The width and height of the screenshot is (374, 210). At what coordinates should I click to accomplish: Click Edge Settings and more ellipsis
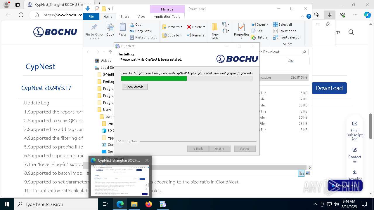(355, 15)
